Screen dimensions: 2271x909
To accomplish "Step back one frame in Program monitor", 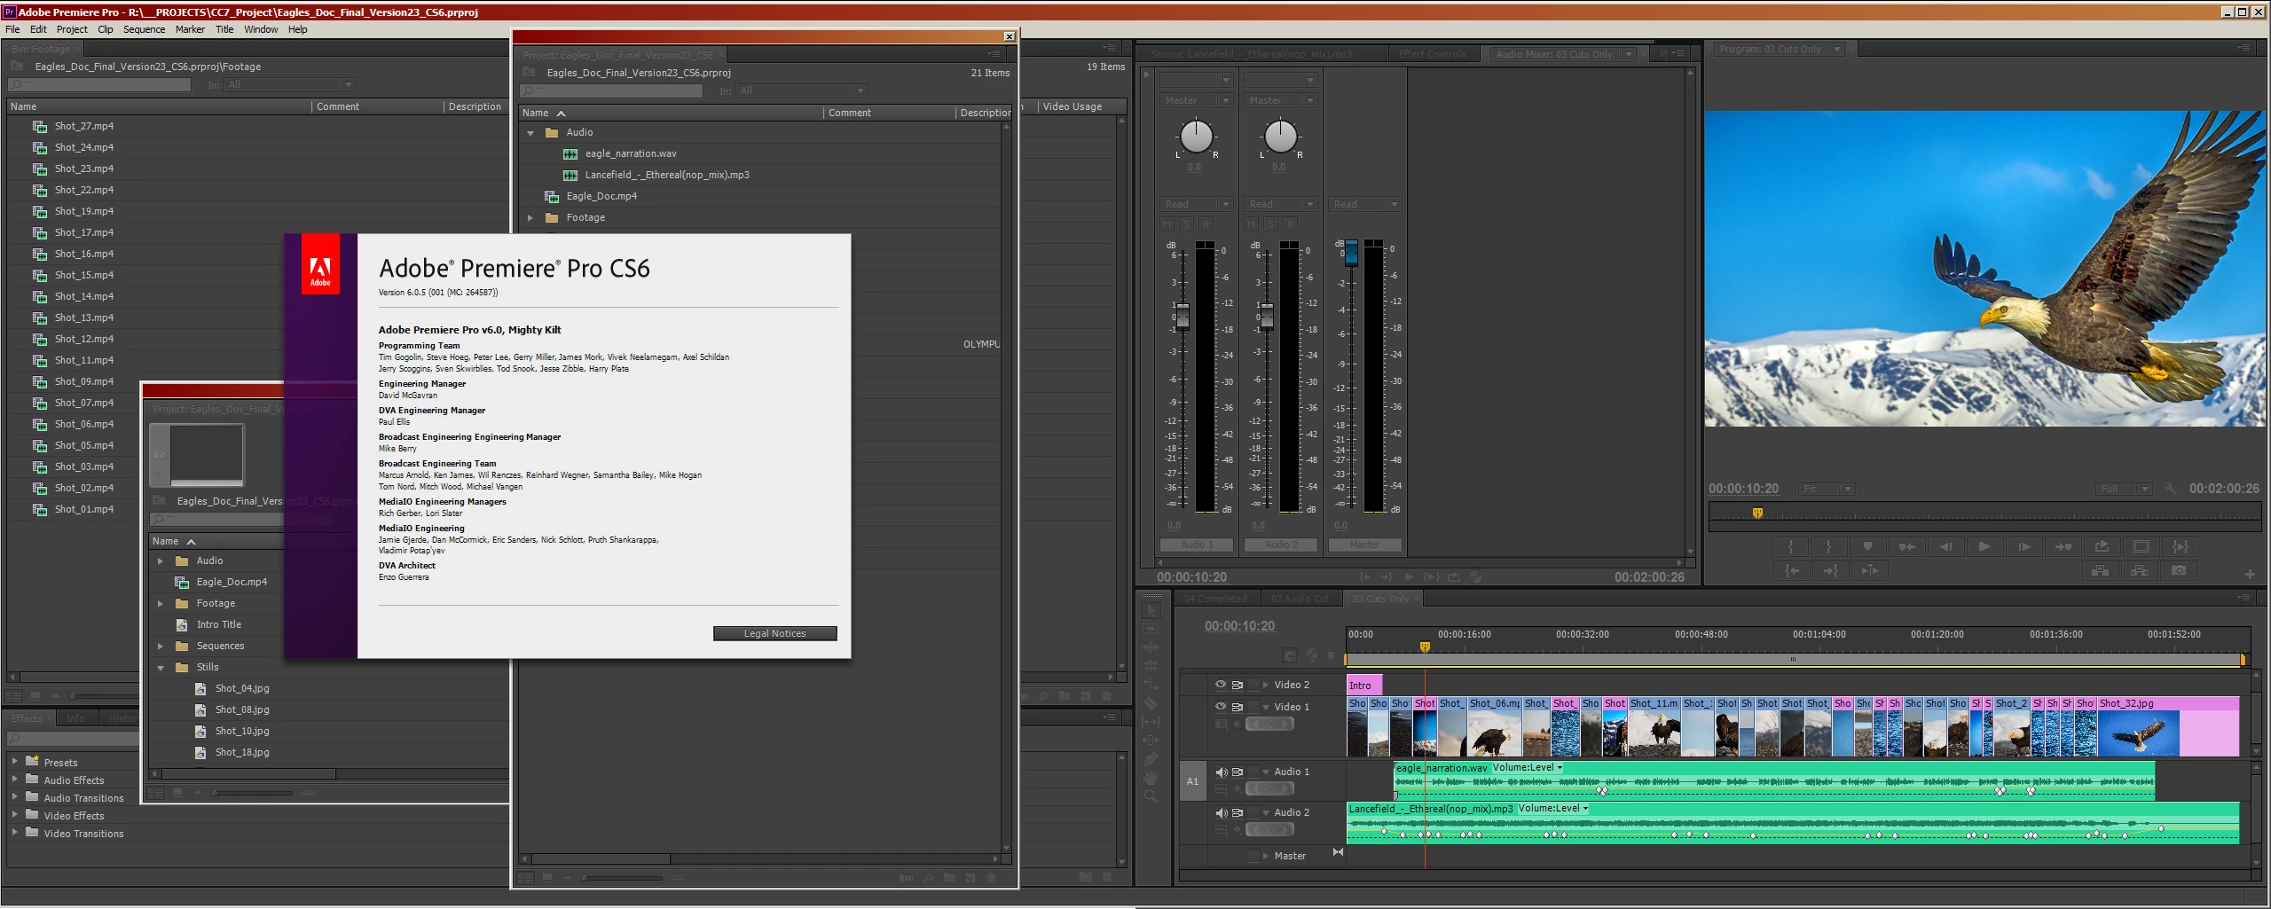I will [1945, 547].
